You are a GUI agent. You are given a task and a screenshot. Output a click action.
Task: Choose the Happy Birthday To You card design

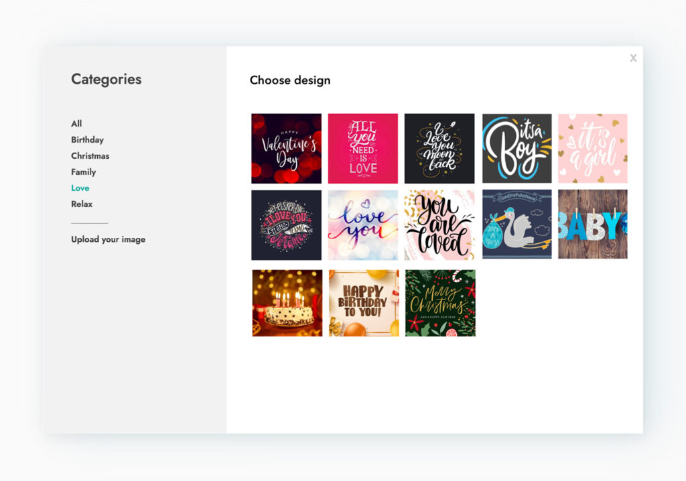(x=363, y=302)
